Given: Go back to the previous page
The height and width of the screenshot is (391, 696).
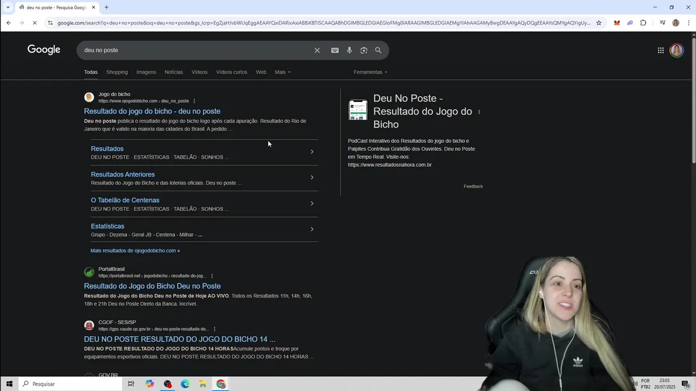Looking at the screenshot, I should click(9, 23).
